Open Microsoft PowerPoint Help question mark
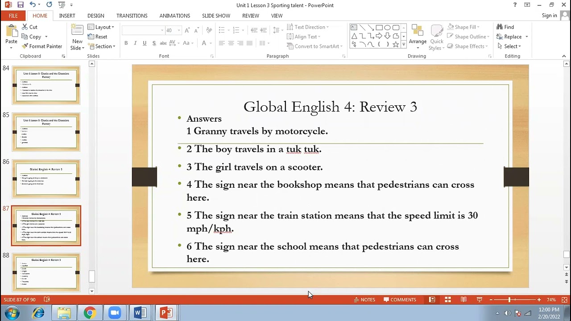Viewport: 571px width, 321px height. [515, 5]
